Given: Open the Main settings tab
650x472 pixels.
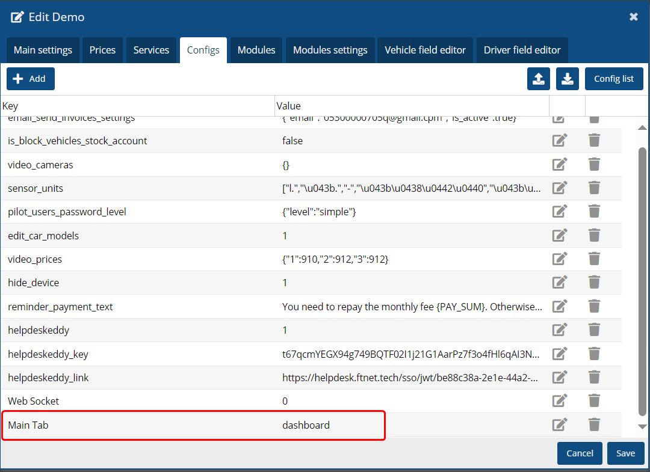Looking at the screenshot, I should coord(43,50).
